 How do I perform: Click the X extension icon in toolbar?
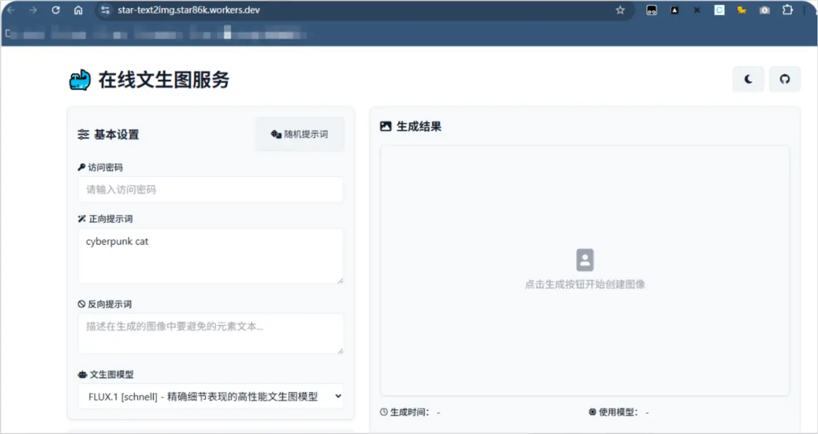(697, 10)
